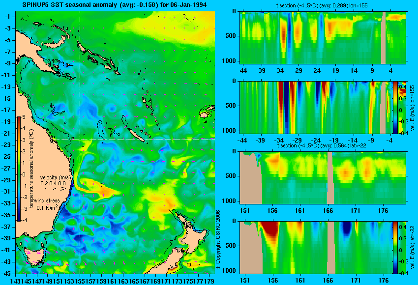The height and width of the screenshot is (285, 418).
Task: Click the '-4' label at the temperature color bar bottom
Action: pyautogui.click(x=24, y=220)
